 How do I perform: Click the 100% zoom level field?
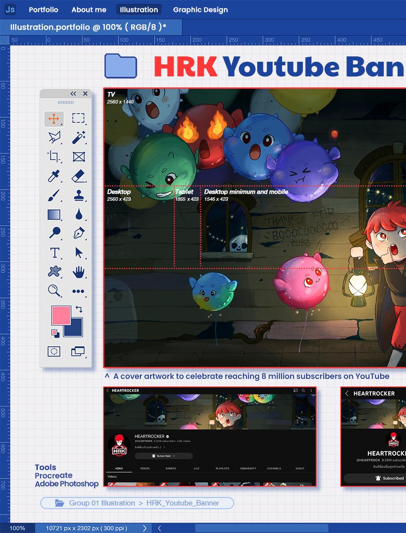tap(17, 528)
